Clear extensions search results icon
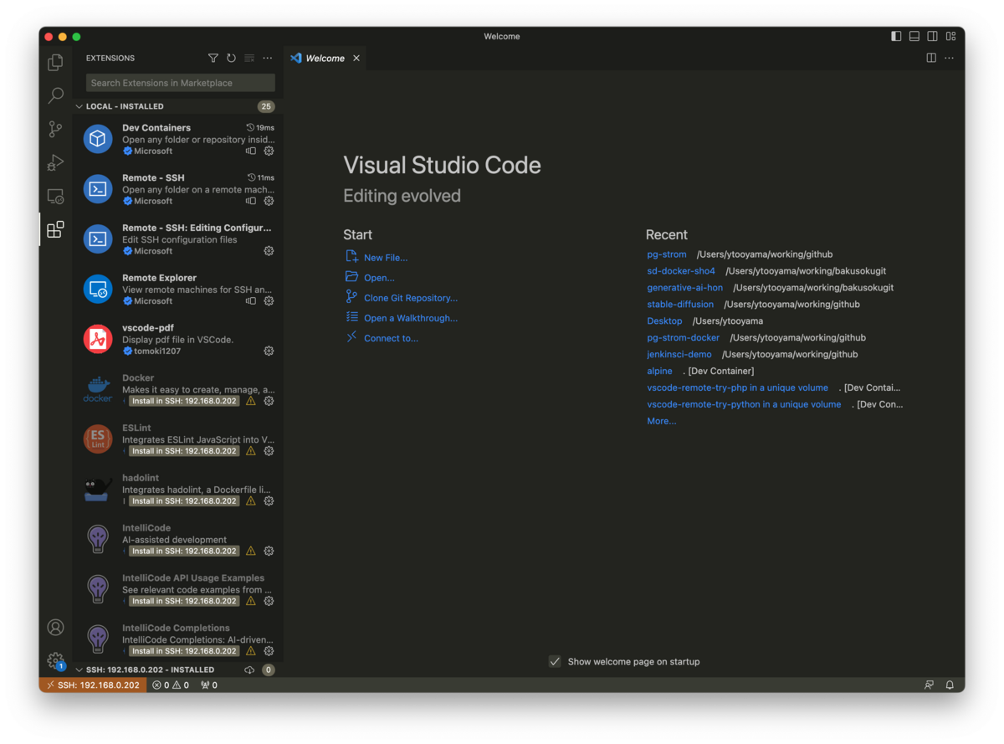This screenshot has height=744, width=1004. tap(249, 58)
